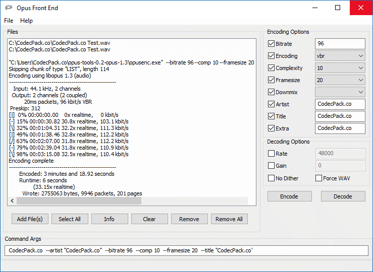Image resolution: width=373 pixels, height=272 pixels.
Task: Check the Force WAV option
Action: pos(319,178)
